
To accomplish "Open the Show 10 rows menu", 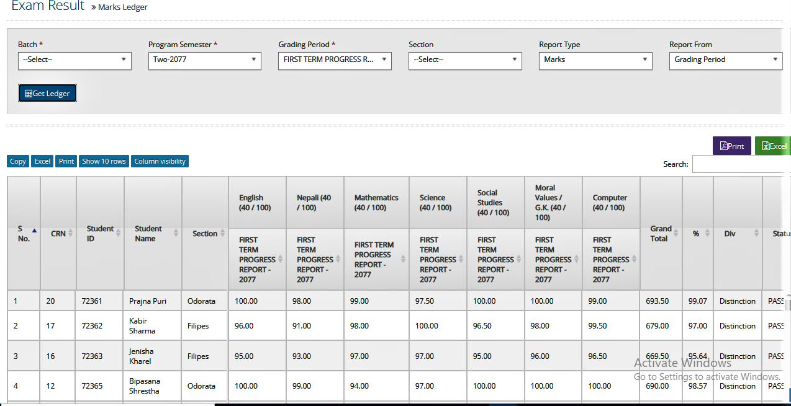I will click(104, 161).
